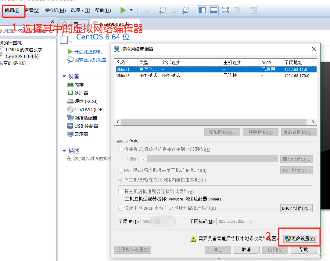The image size is (330, 261).
Task: Close the library sidebar panel
Action: tap(53, 21)
